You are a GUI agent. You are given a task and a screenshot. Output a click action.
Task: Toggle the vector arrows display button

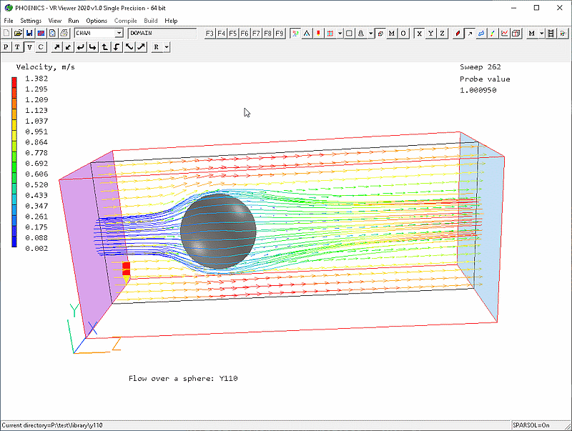470,34
